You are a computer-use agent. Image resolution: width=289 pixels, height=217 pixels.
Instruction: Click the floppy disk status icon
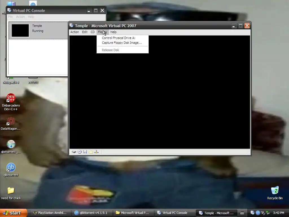click(x=85, y=152)
